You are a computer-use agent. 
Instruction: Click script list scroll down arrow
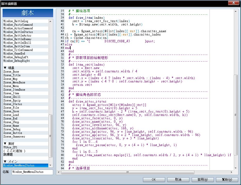pyautogui.click(x=50, y=165)
